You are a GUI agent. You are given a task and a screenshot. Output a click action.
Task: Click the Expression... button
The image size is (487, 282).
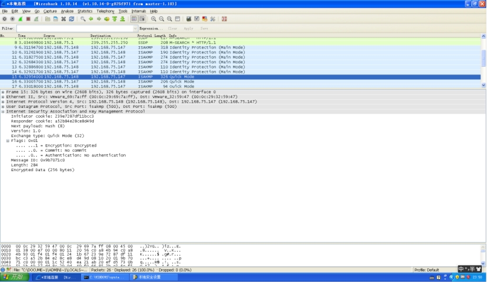pos(151,28)
